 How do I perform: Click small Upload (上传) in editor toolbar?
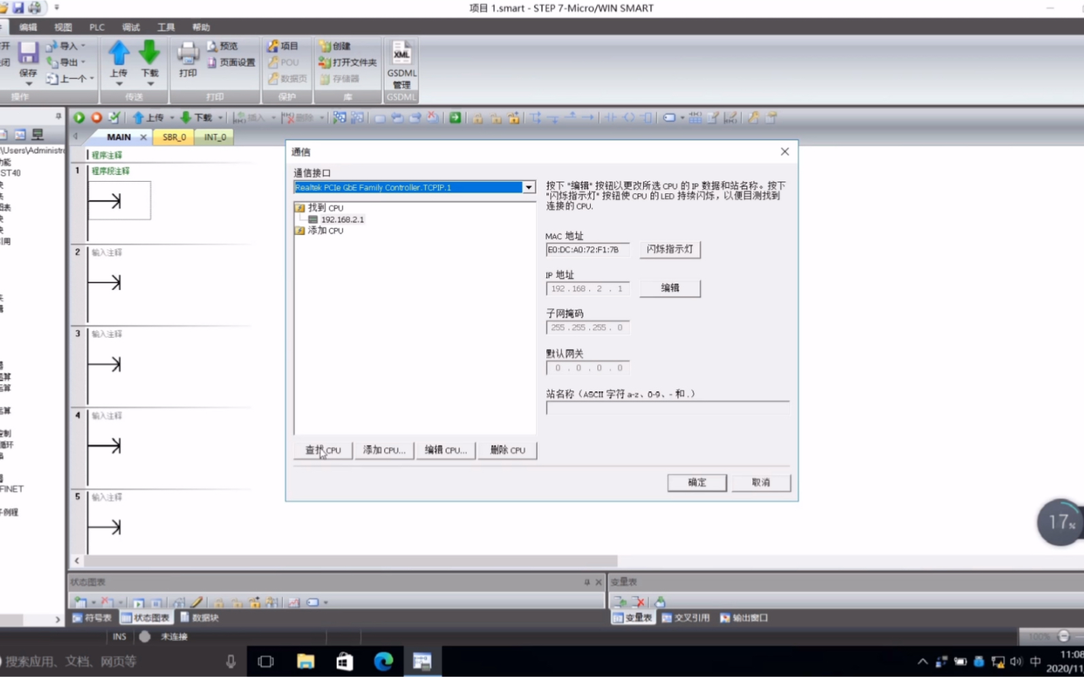tap(148, 118)
